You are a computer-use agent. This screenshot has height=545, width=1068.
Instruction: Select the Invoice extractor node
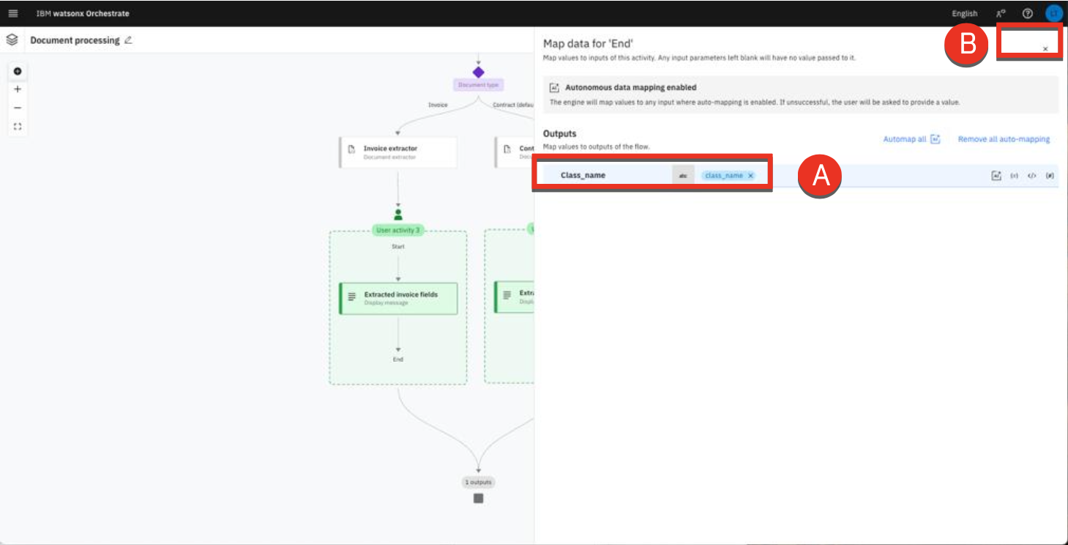click(x=397, y=152)
